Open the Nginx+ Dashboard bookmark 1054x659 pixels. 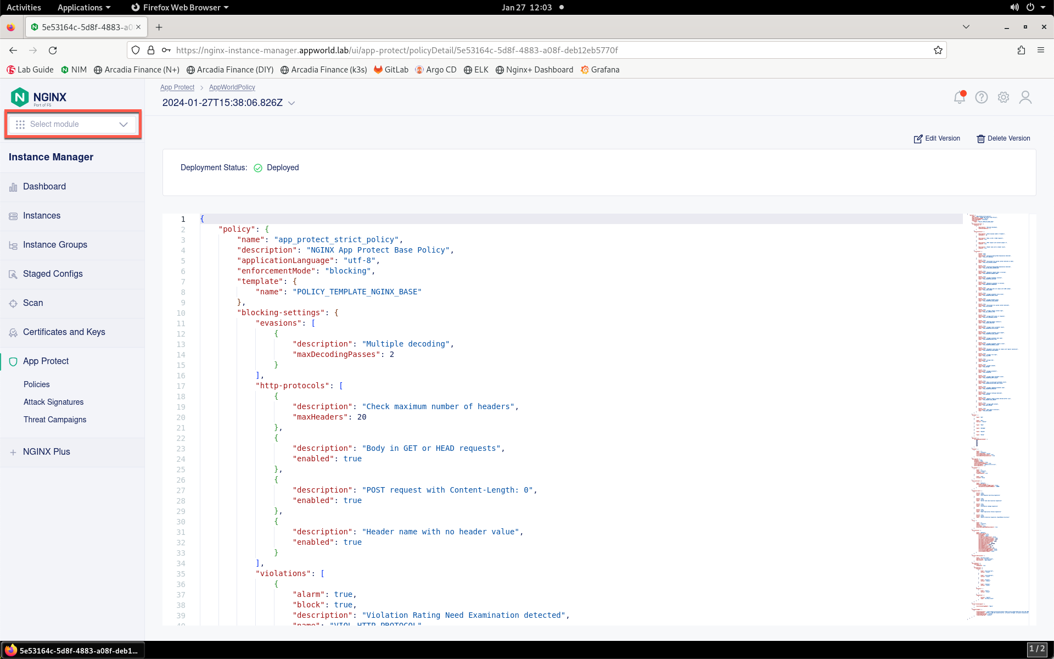point(534,70)
